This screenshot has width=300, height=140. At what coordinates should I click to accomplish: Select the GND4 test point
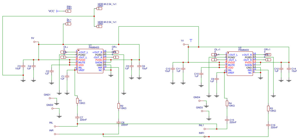(200, 101)
